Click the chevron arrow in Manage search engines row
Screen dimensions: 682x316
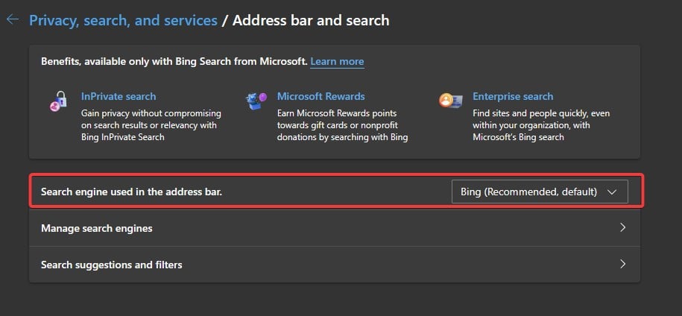tap(622, 227)
